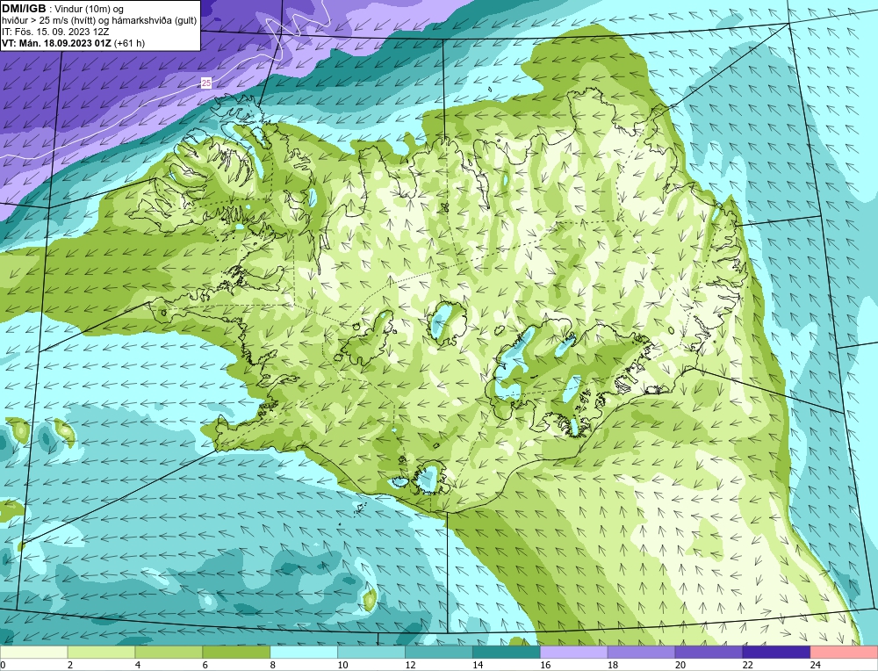Viewport: 878px width, 671px height.
Task: Click the '25' gust contour label
Action: (206, 83)
